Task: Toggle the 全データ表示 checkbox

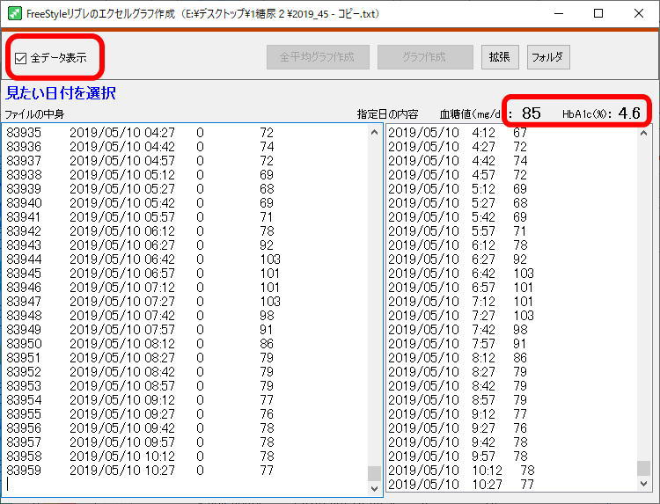Action: [21, 59]
